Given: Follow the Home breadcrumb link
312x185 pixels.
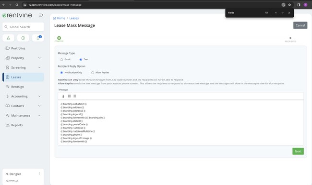Looking at the screenshot, I should [61, 18].
